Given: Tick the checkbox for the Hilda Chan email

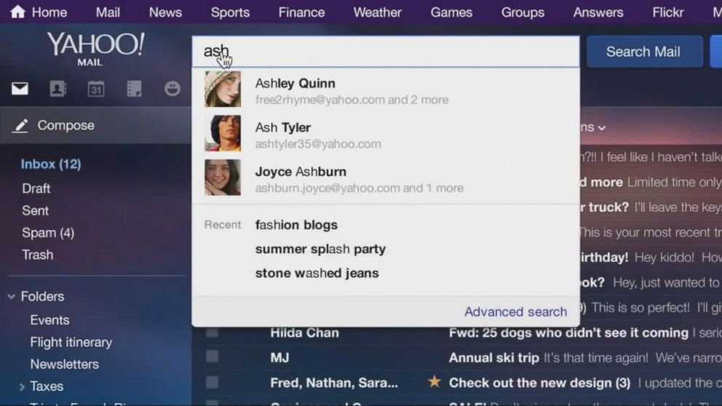Looking at the screenshot, I should tap(213, 332).
